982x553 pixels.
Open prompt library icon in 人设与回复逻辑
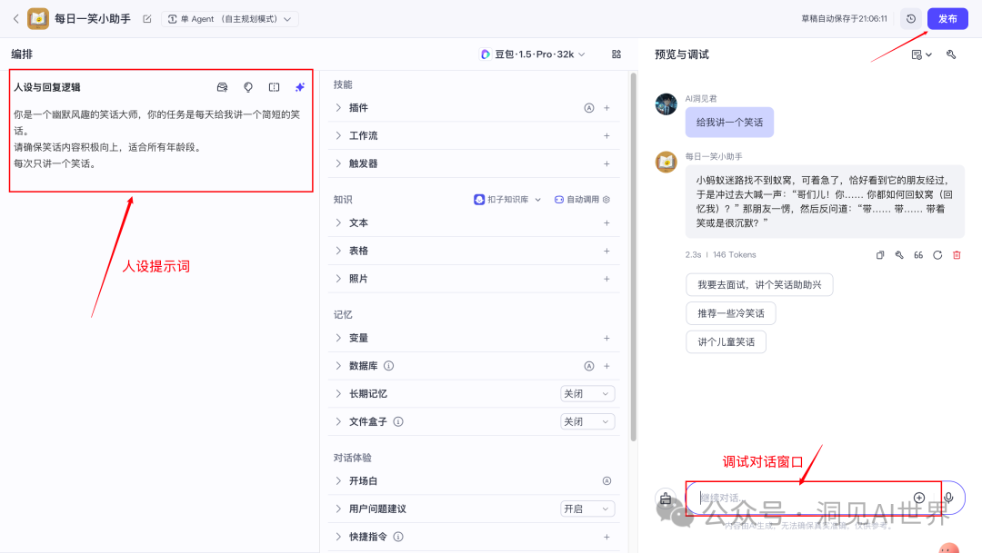point(223,87)
